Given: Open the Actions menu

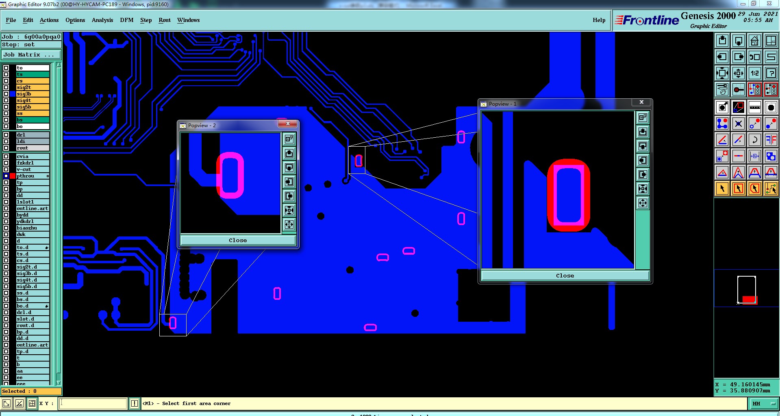Looking at the screenshot, I should pos(49,20).
